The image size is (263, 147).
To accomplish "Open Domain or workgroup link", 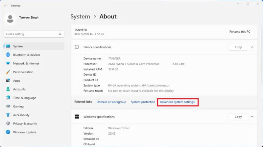I will [111, 102].
